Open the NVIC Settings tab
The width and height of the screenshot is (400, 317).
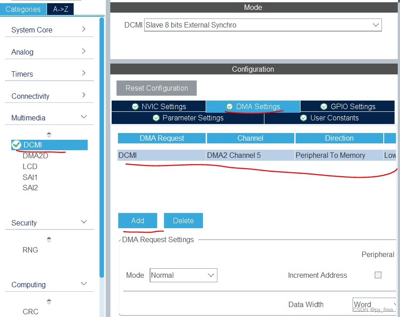(x=159, y=106)
